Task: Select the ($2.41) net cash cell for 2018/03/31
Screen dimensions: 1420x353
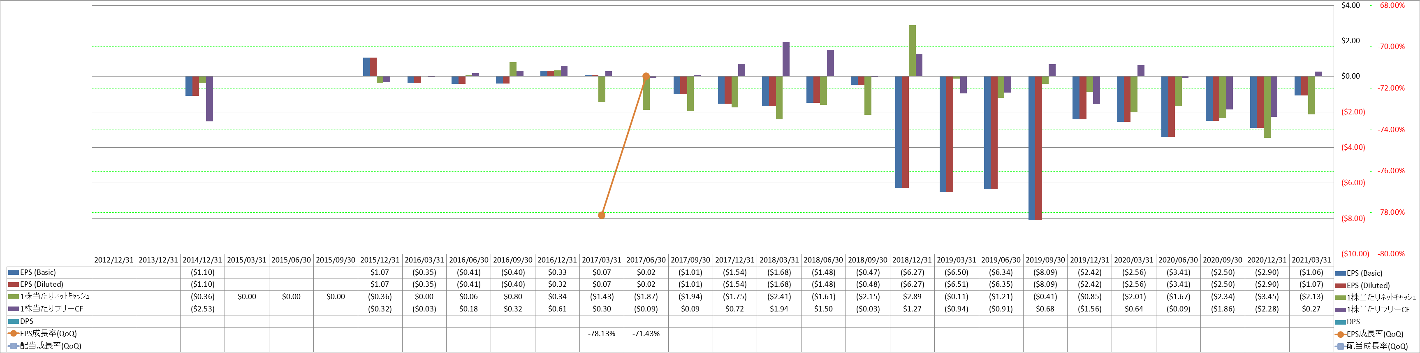Action: (779, 297)
